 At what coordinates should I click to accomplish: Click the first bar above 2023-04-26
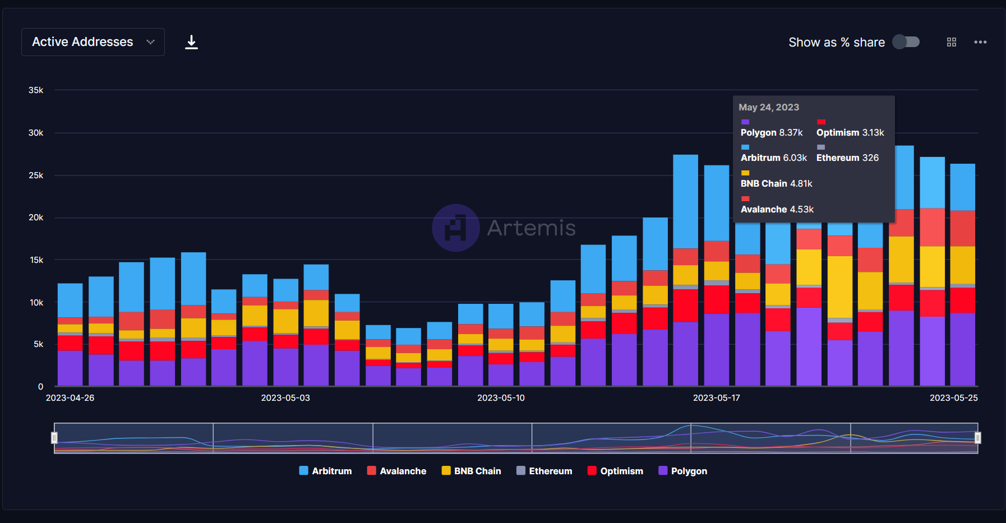pos(70,335)
